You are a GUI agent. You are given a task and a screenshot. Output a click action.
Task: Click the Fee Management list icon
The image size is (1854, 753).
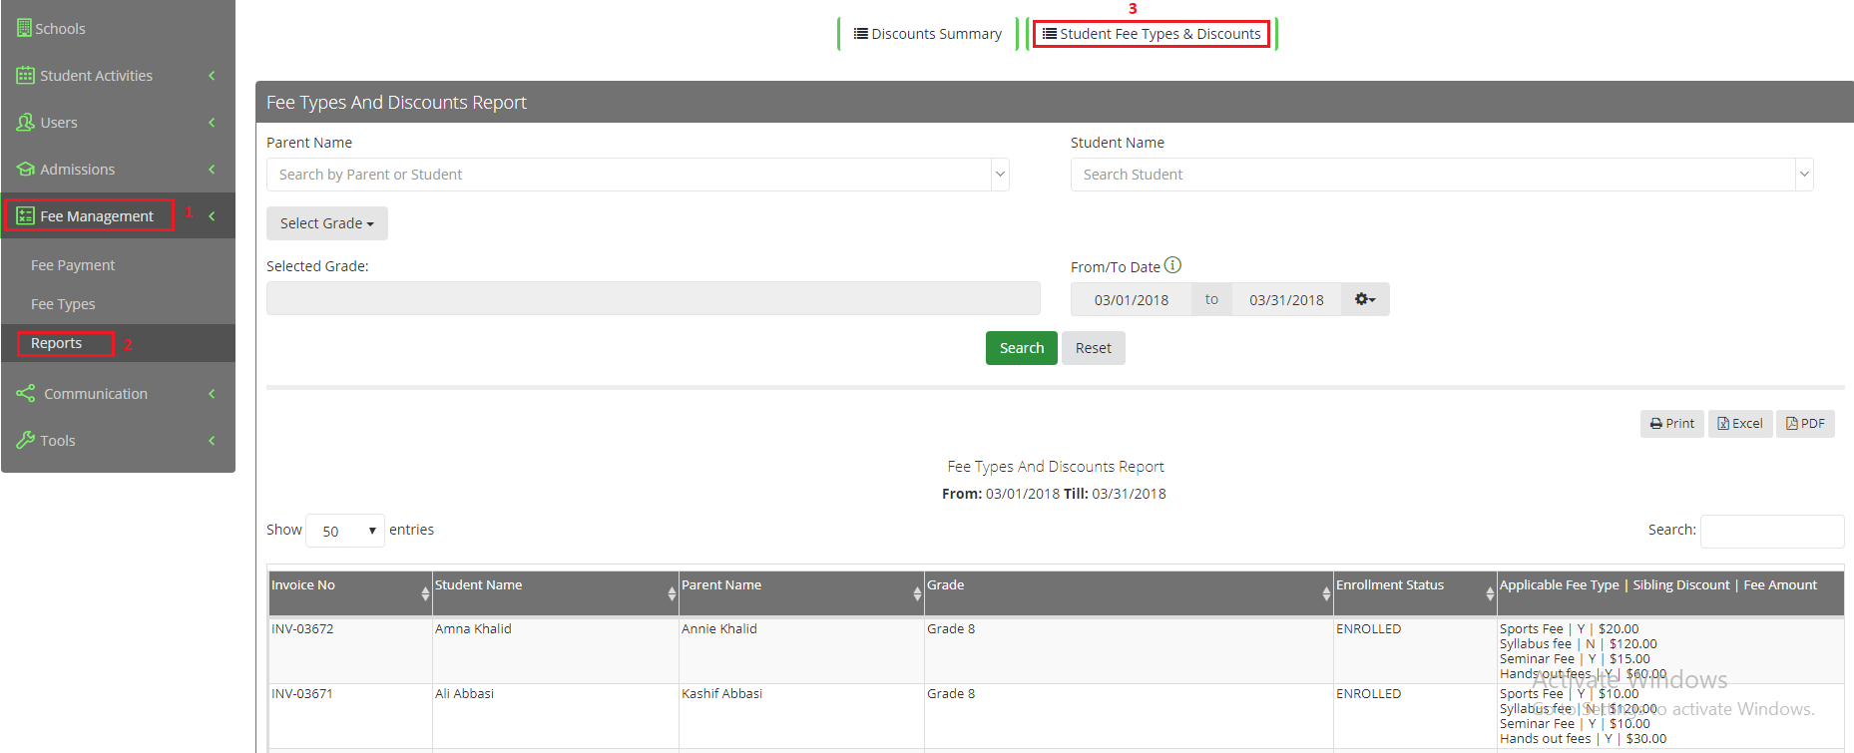25,215
